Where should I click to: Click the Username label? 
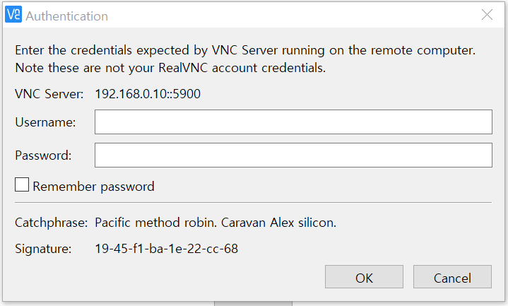45,122
